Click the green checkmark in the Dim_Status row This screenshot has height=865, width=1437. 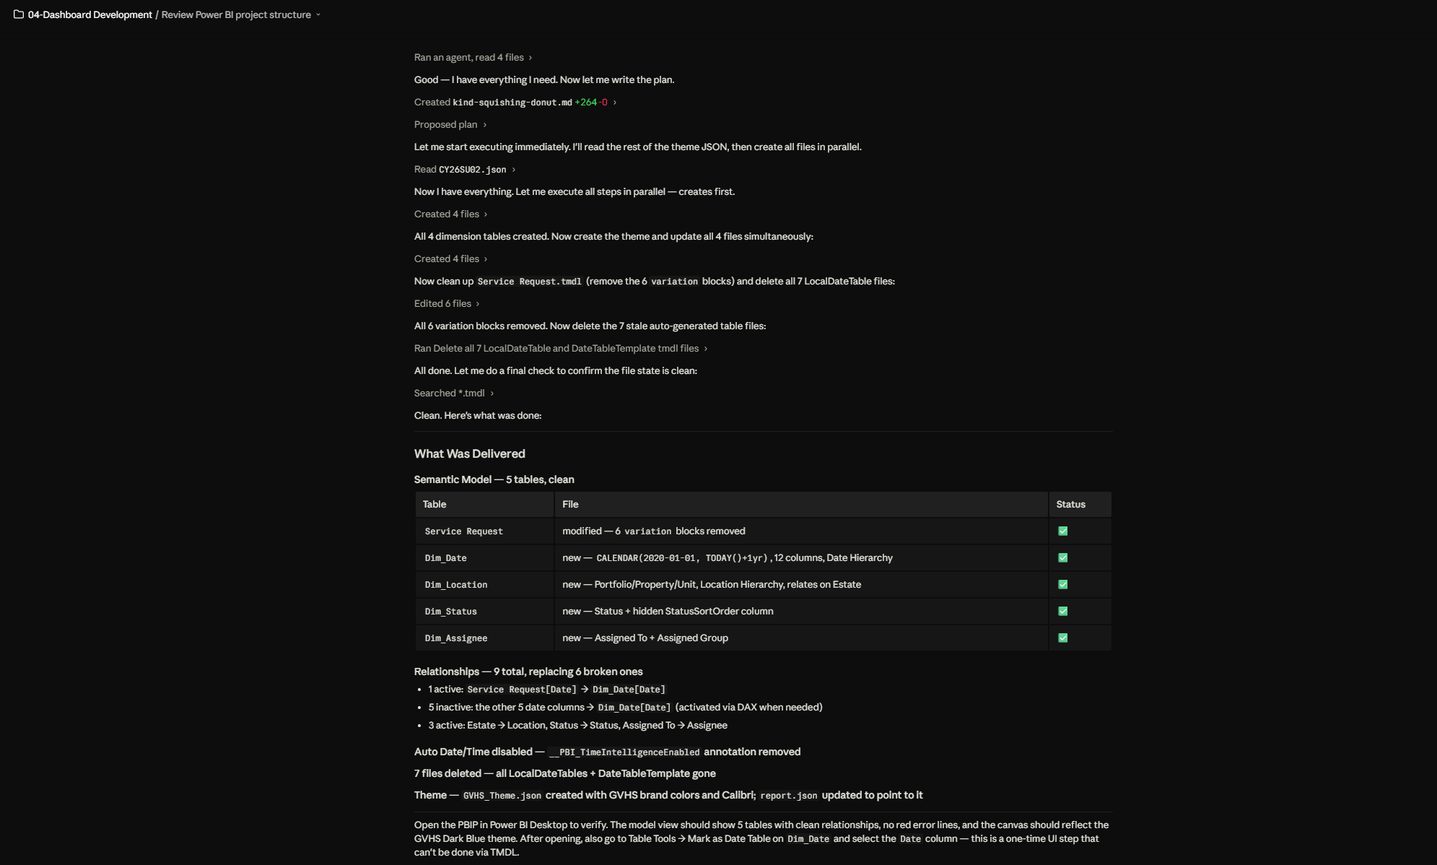pos(1062,611)
